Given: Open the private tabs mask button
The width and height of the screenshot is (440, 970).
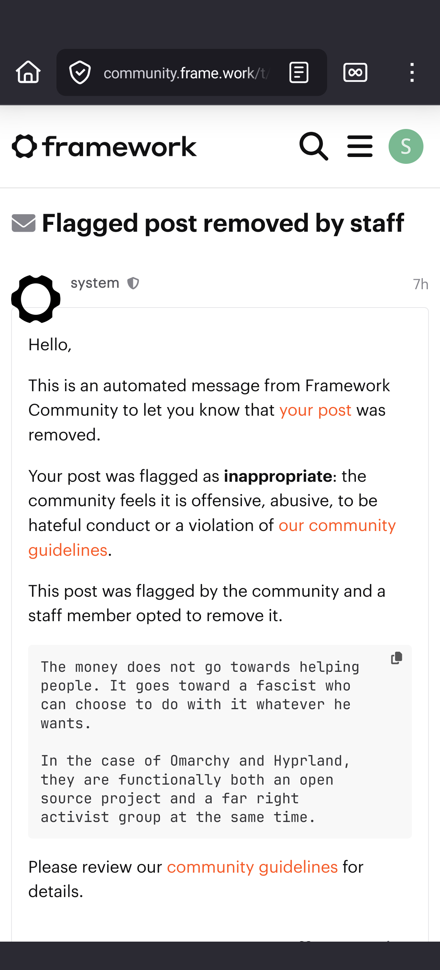Looking at the screenshot, I should [x=355, y=72].
